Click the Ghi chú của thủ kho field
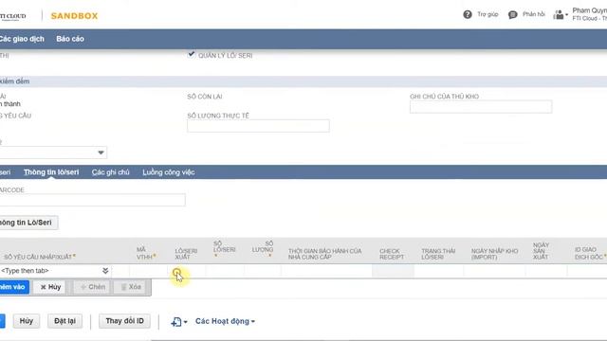Screen dimensions: 607x341 [481, 107]
